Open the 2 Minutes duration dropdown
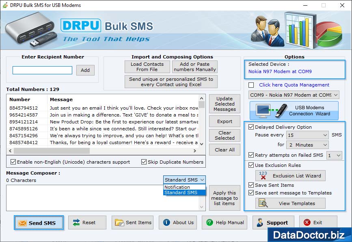 (307, 145)
